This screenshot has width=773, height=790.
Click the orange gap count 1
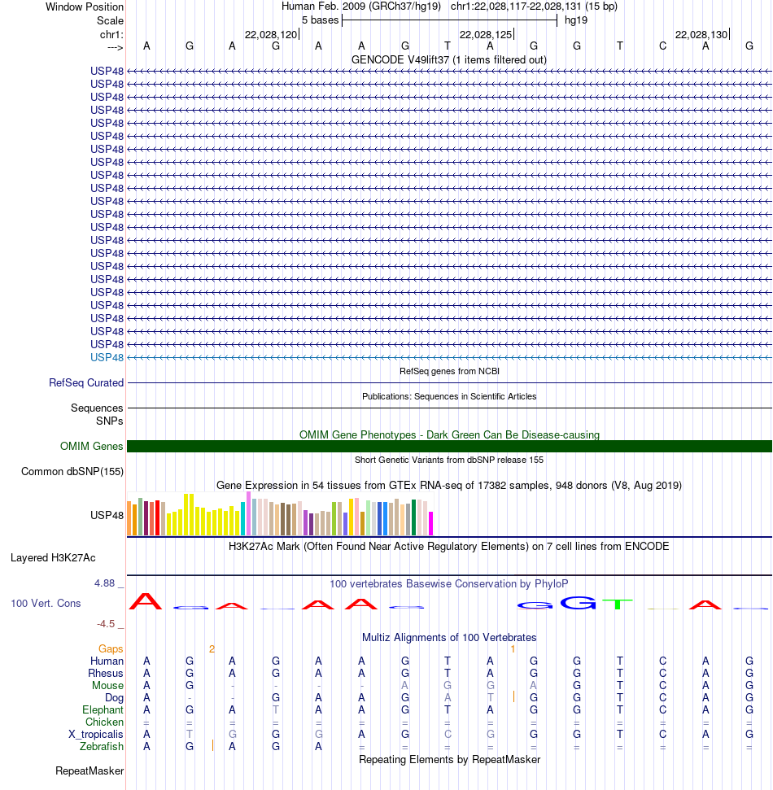(513, 649)
